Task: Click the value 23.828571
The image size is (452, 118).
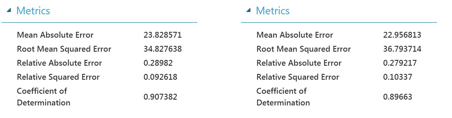Action: tap(162, 35)
